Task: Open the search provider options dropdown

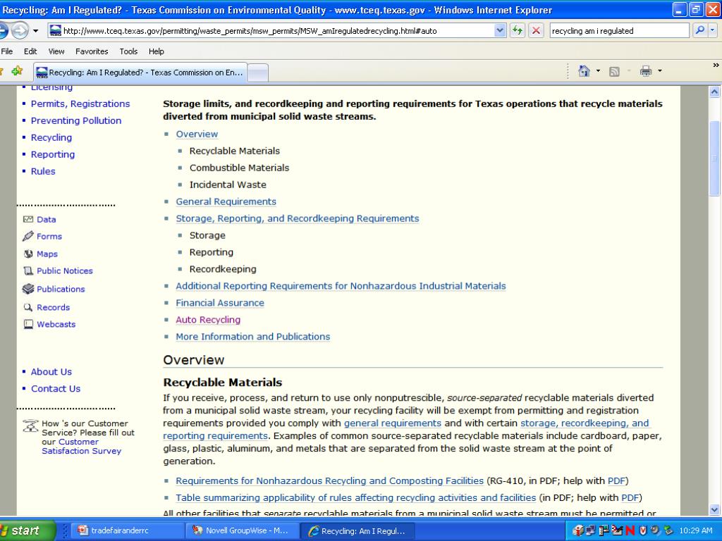Action: coord(712,31)
